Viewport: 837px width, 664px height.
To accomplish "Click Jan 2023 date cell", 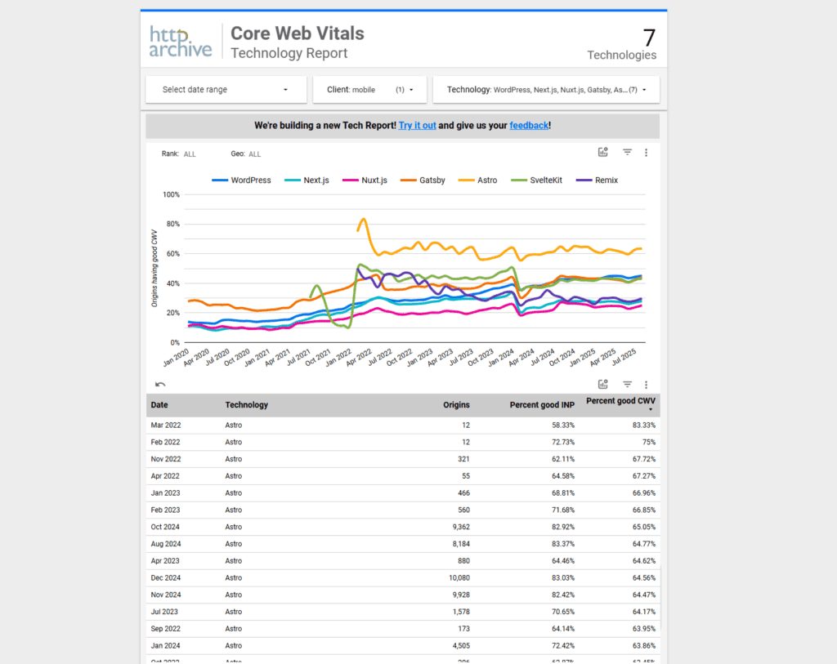I will (x=165, y=493).
